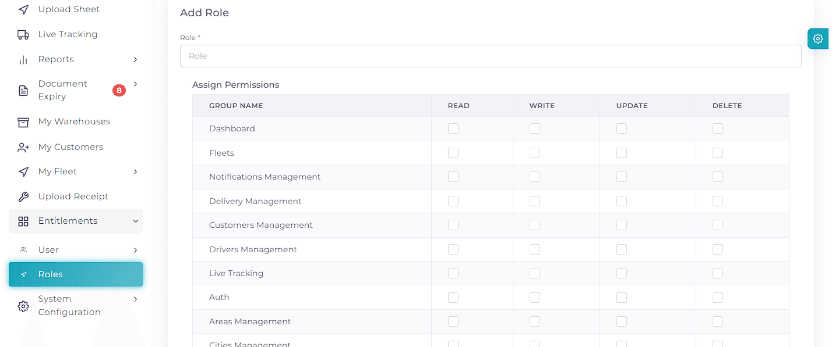This screenshot has height=347, width=832.
Task: Tick Delete permission for Delivery Management
Action: [718, 201]
